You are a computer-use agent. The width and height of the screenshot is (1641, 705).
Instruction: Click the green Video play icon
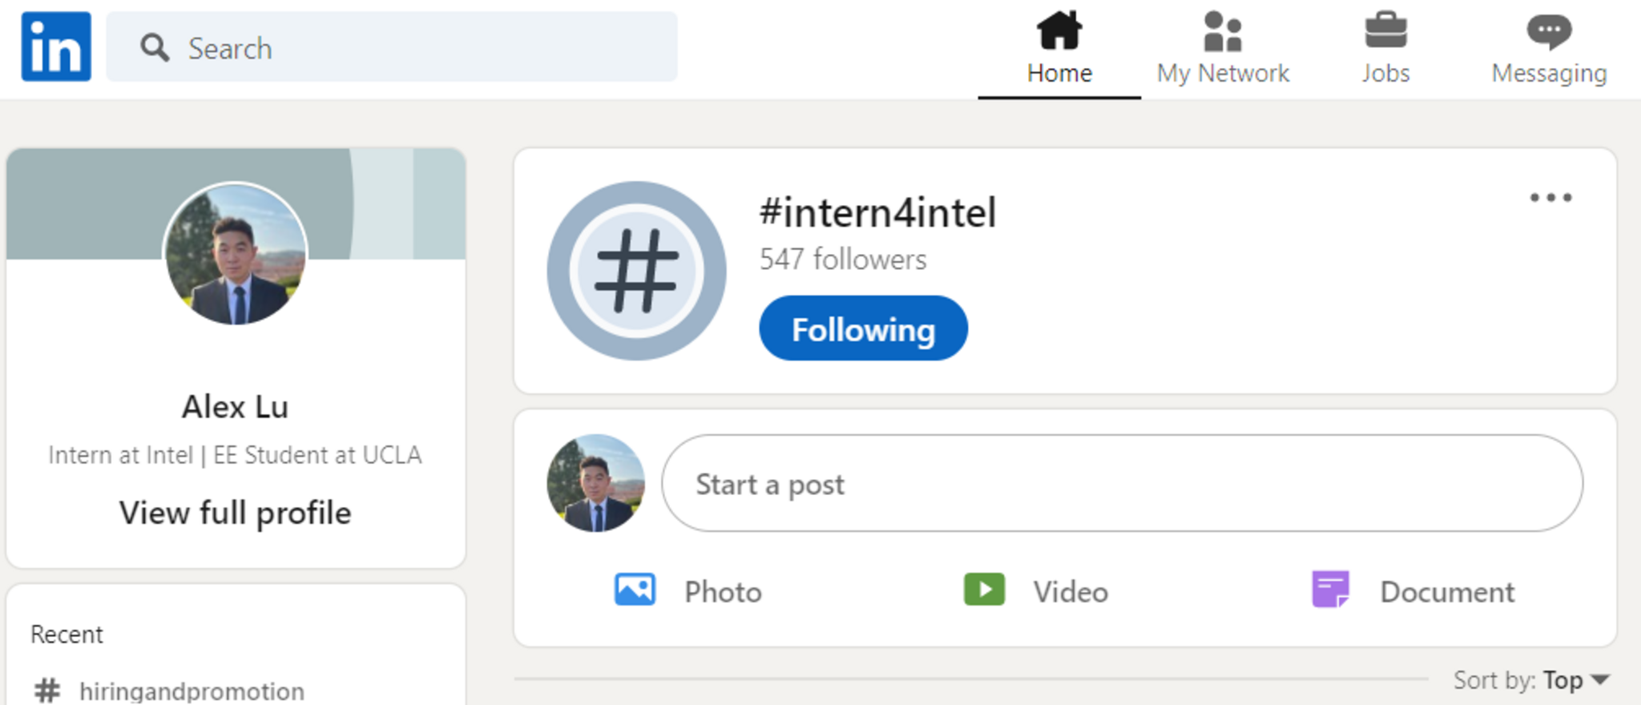984,590
